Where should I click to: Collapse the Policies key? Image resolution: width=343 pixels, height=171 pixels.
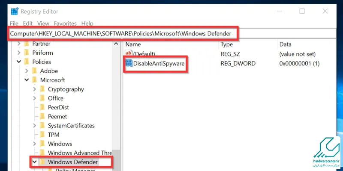point(19,62)
